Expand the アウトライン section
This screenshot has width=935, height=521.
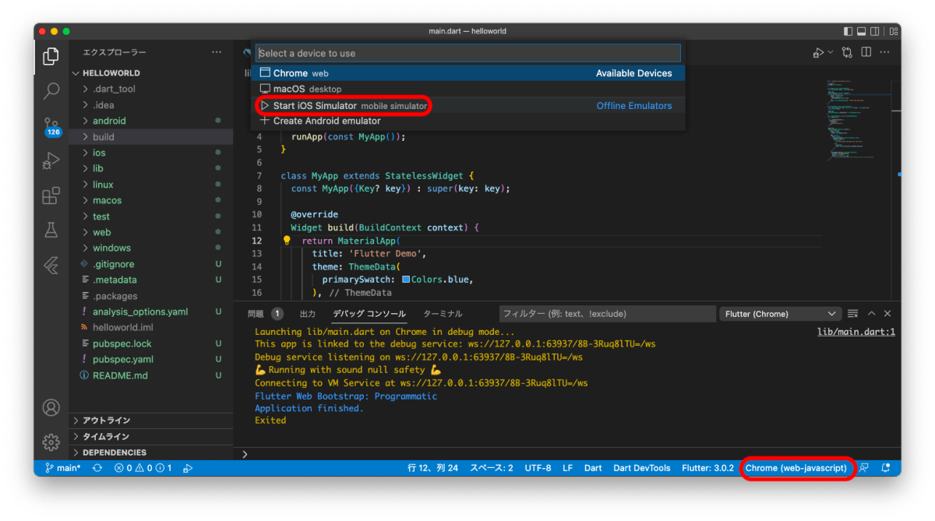(151, 421)
